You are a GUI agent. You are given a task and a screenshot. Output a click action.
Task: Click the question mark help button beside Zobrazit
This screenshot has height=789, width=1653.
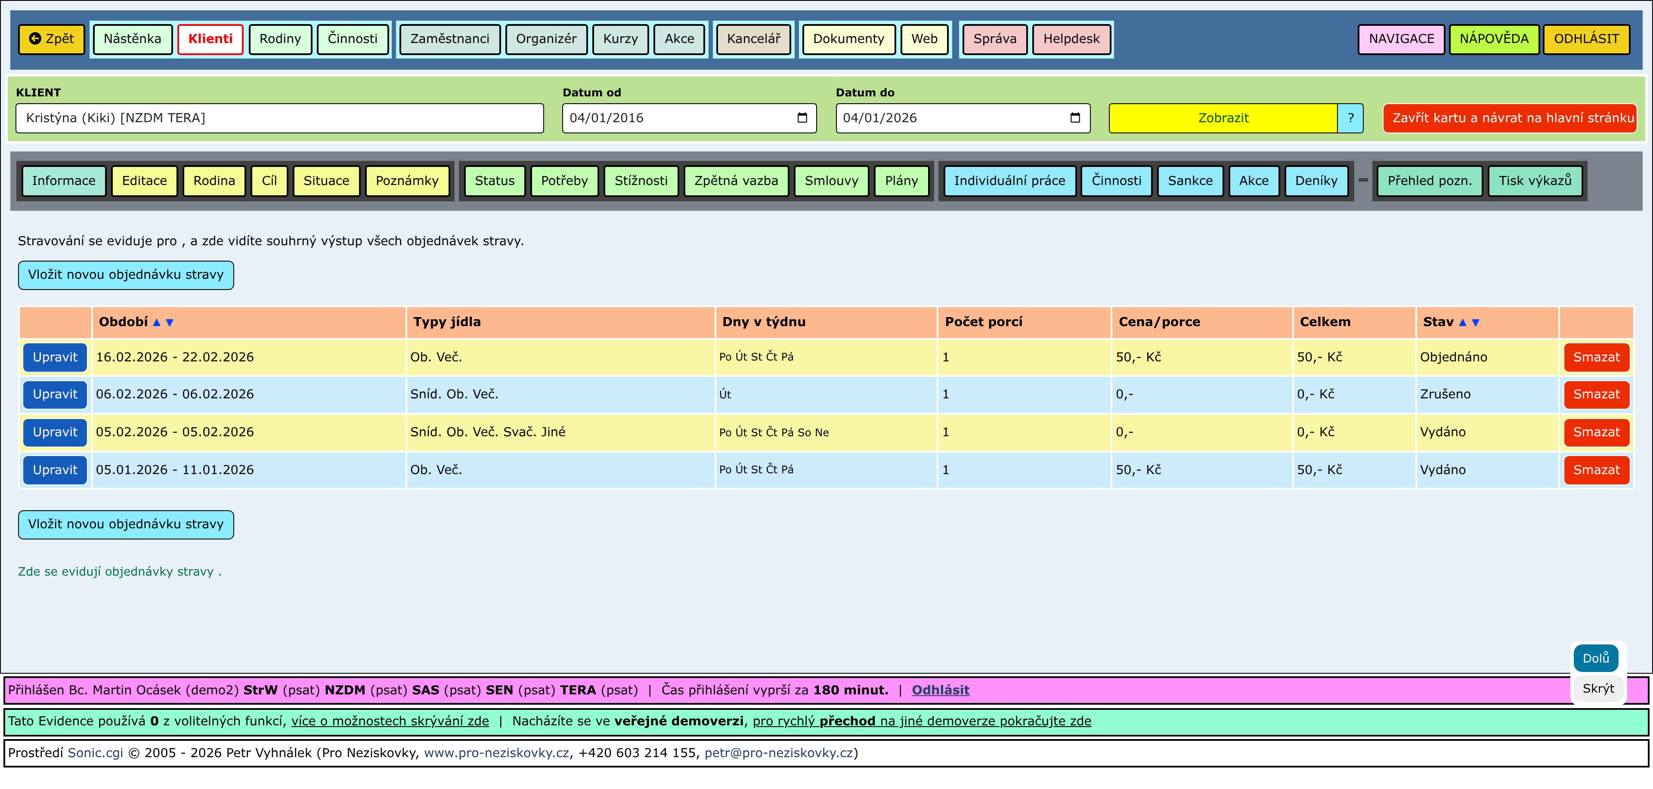[x=1350, y=118]
